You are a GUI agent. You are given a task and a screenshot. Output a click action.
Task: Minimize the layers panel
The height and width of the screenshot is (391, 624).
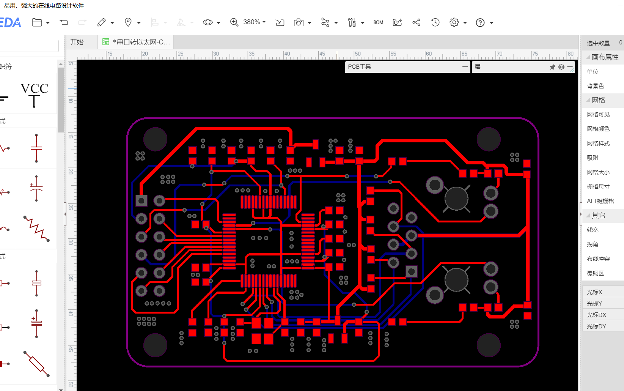(570, 67)
